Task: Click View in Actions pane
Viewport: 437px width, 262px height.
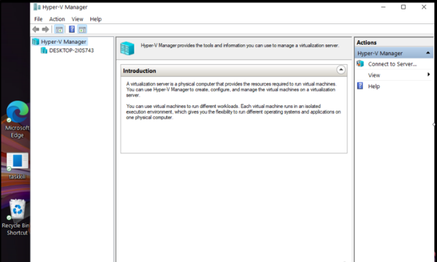Action: pos(374,75)
